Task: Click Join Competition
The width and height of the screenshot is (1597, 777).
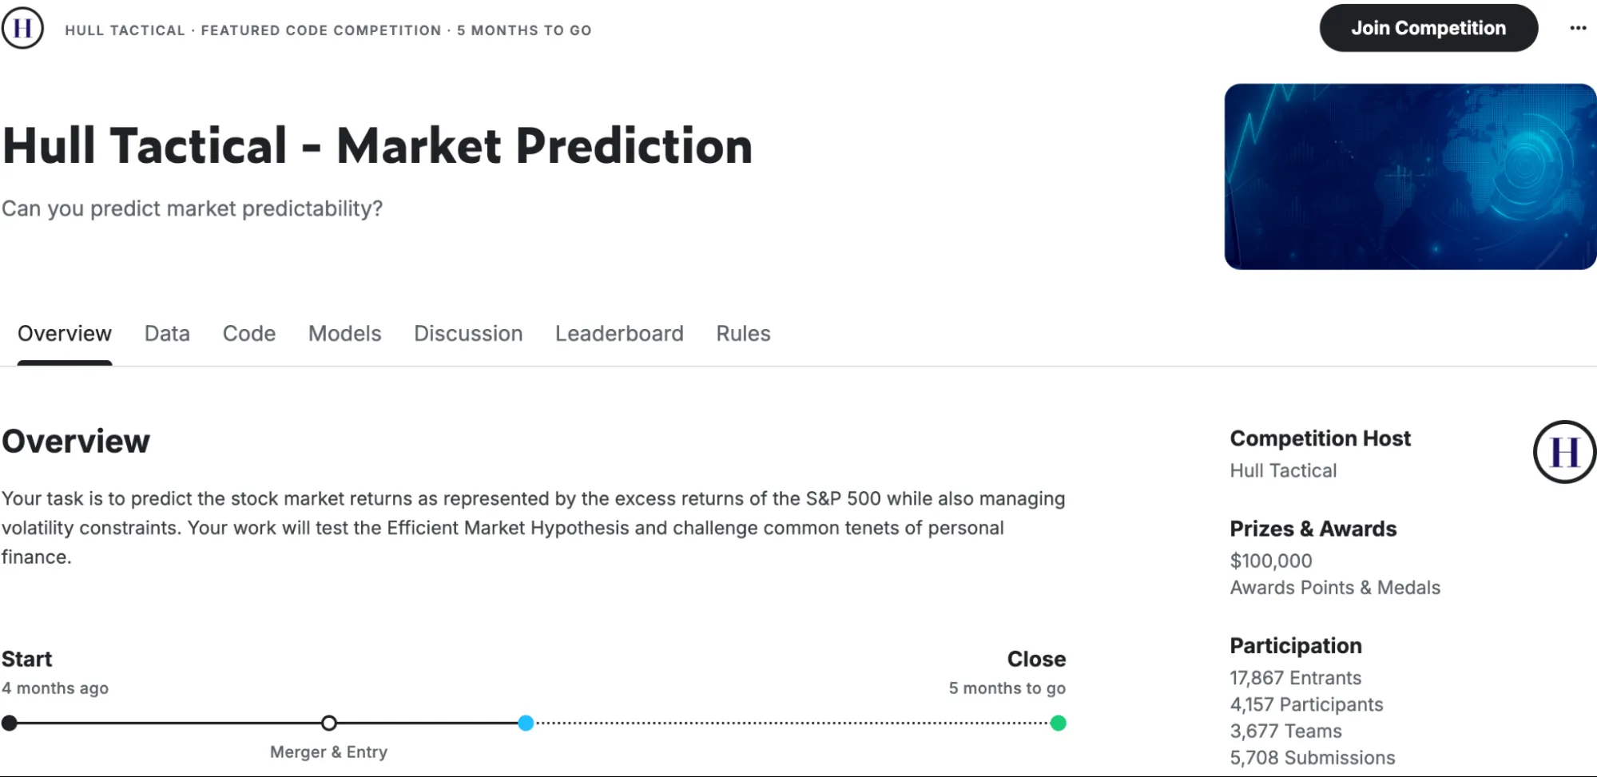Action: coord(1428,27)
